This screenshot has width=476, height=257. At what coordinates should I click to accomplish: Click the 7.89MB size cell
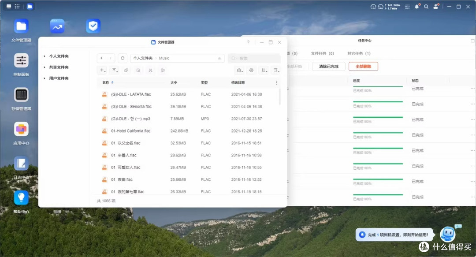tap(177, 119)
